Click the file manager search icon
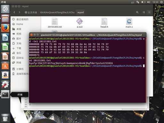 pos(137,12)
